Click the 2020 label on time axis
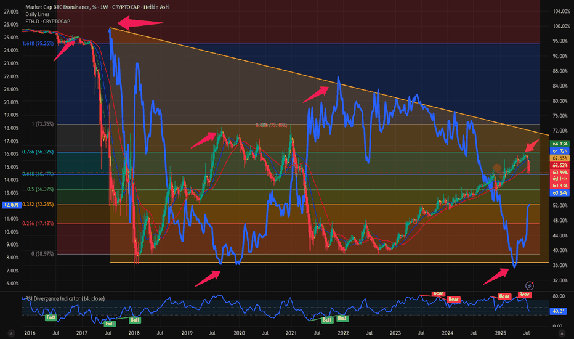Viewport: 574px width, 339px height. [x=239, y=333]
